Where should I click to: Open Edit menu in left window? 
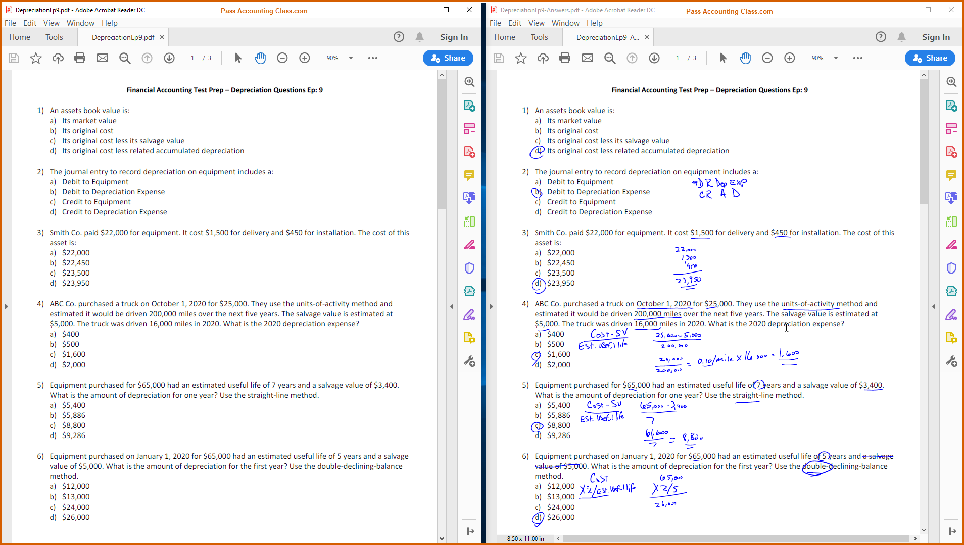pos(30,23)
